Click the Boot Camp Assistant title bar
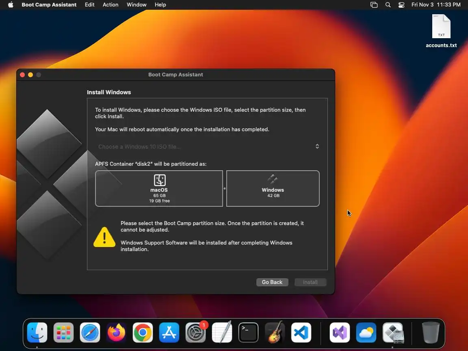Viewport: 468px width, 351px height. click(175, 75)
